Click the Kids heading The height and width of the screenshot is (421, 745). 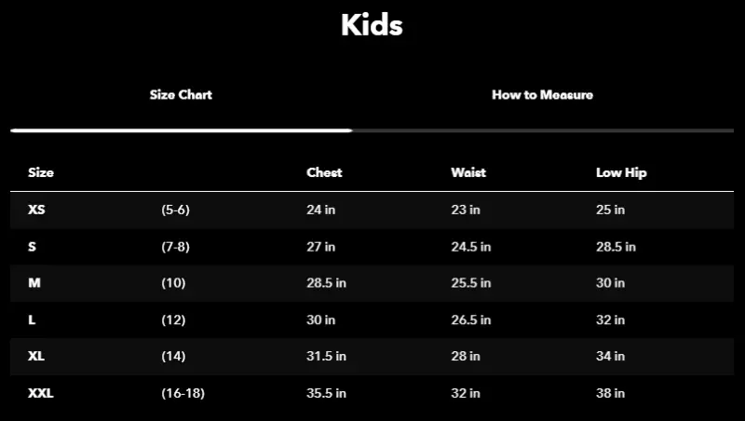pos(372,25)
